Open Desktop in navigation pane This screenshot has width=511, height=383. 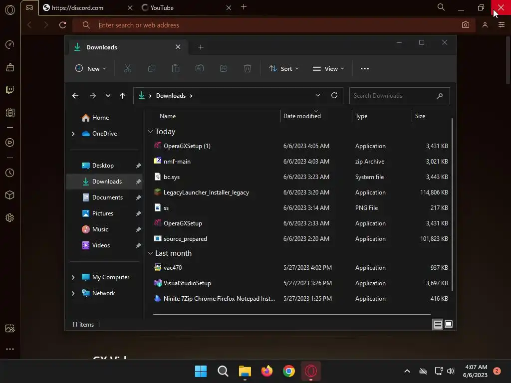point(103,166)
